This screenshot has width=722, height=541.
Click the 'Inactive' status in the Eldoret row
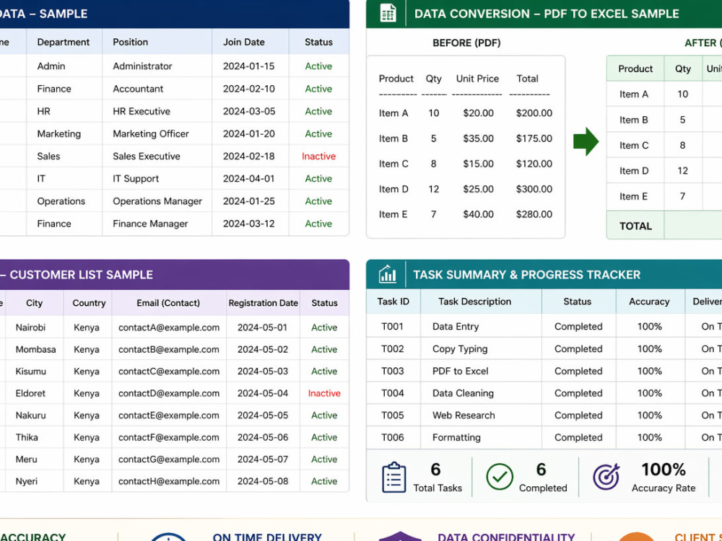tap(324, 393)
